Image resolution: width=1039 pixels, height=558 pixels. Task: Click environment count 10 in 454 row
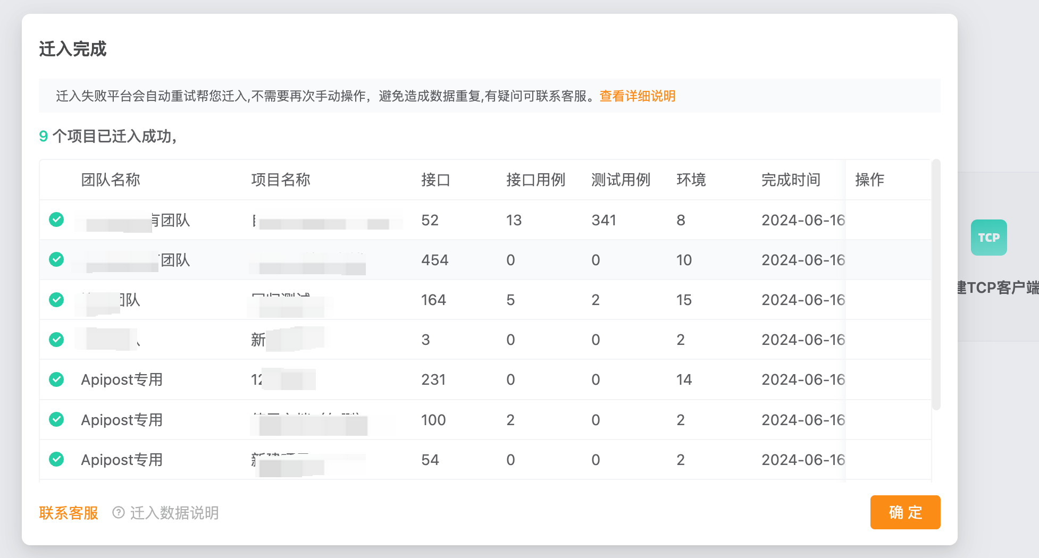(x=684, y=260)
